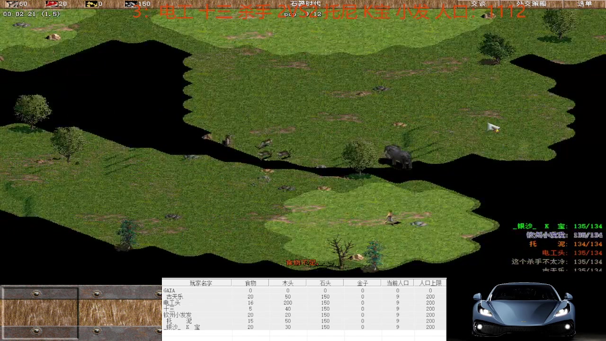Click the 人口上限 column header
The width and height of the screenshot is (606, 341).
[x=430, y=283]
